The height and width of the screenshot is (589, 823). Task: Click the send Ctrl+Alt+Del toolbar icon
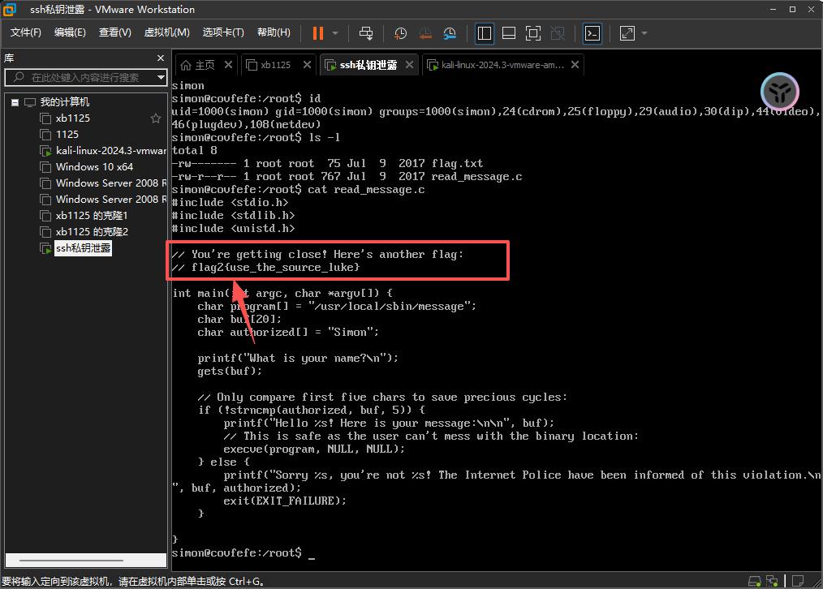point(366,33)
